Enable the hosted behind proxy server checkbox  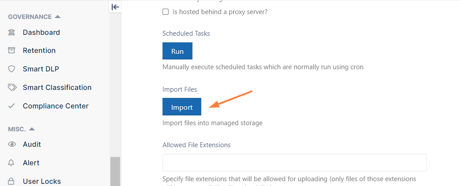click(166, 12)
